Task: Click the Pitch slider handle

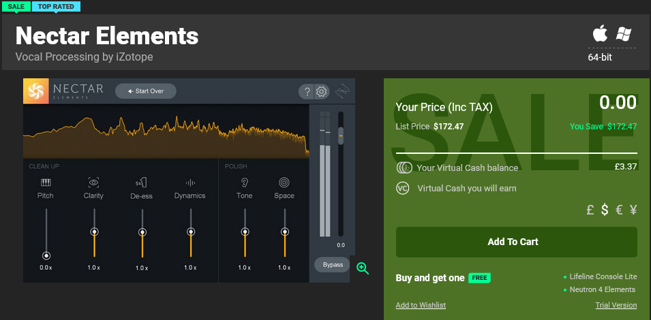Action: point(46,256)
